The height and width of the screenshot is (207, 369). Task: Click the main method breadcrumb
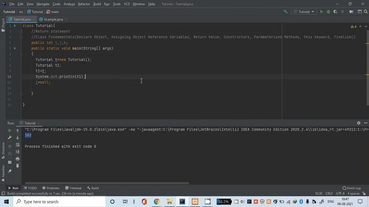[x=52, y=11]
